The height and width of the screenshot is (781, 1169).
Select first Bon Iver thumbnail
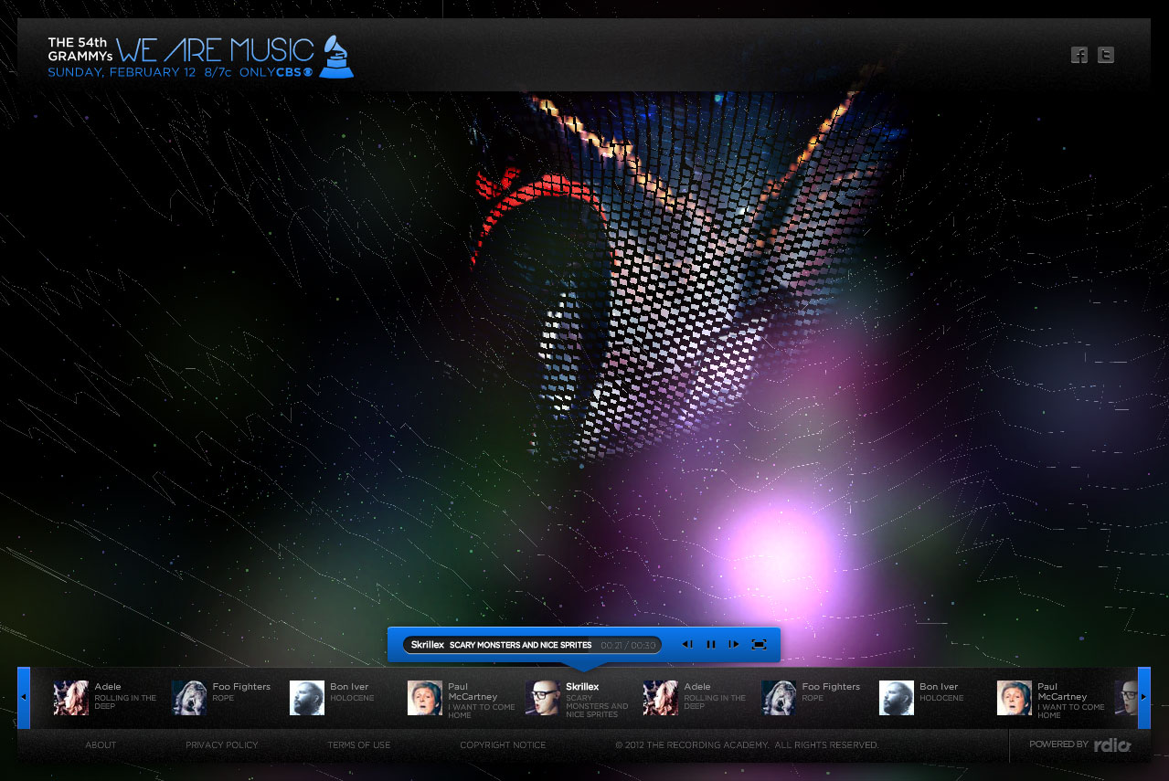coord(307,698)
